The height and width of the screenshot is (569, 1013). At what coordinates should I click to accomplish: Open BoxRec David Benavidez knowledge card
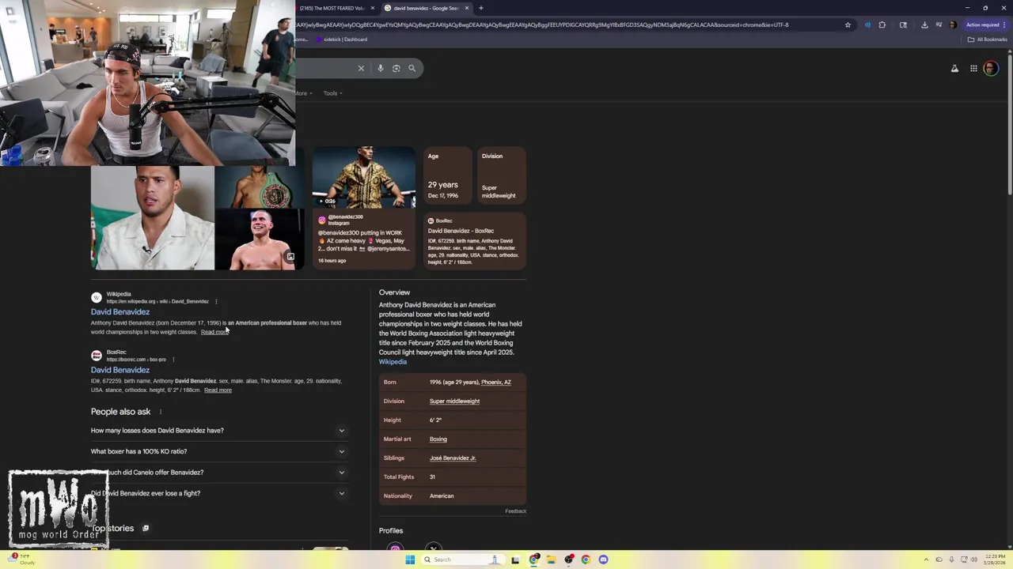pos(475,241)
